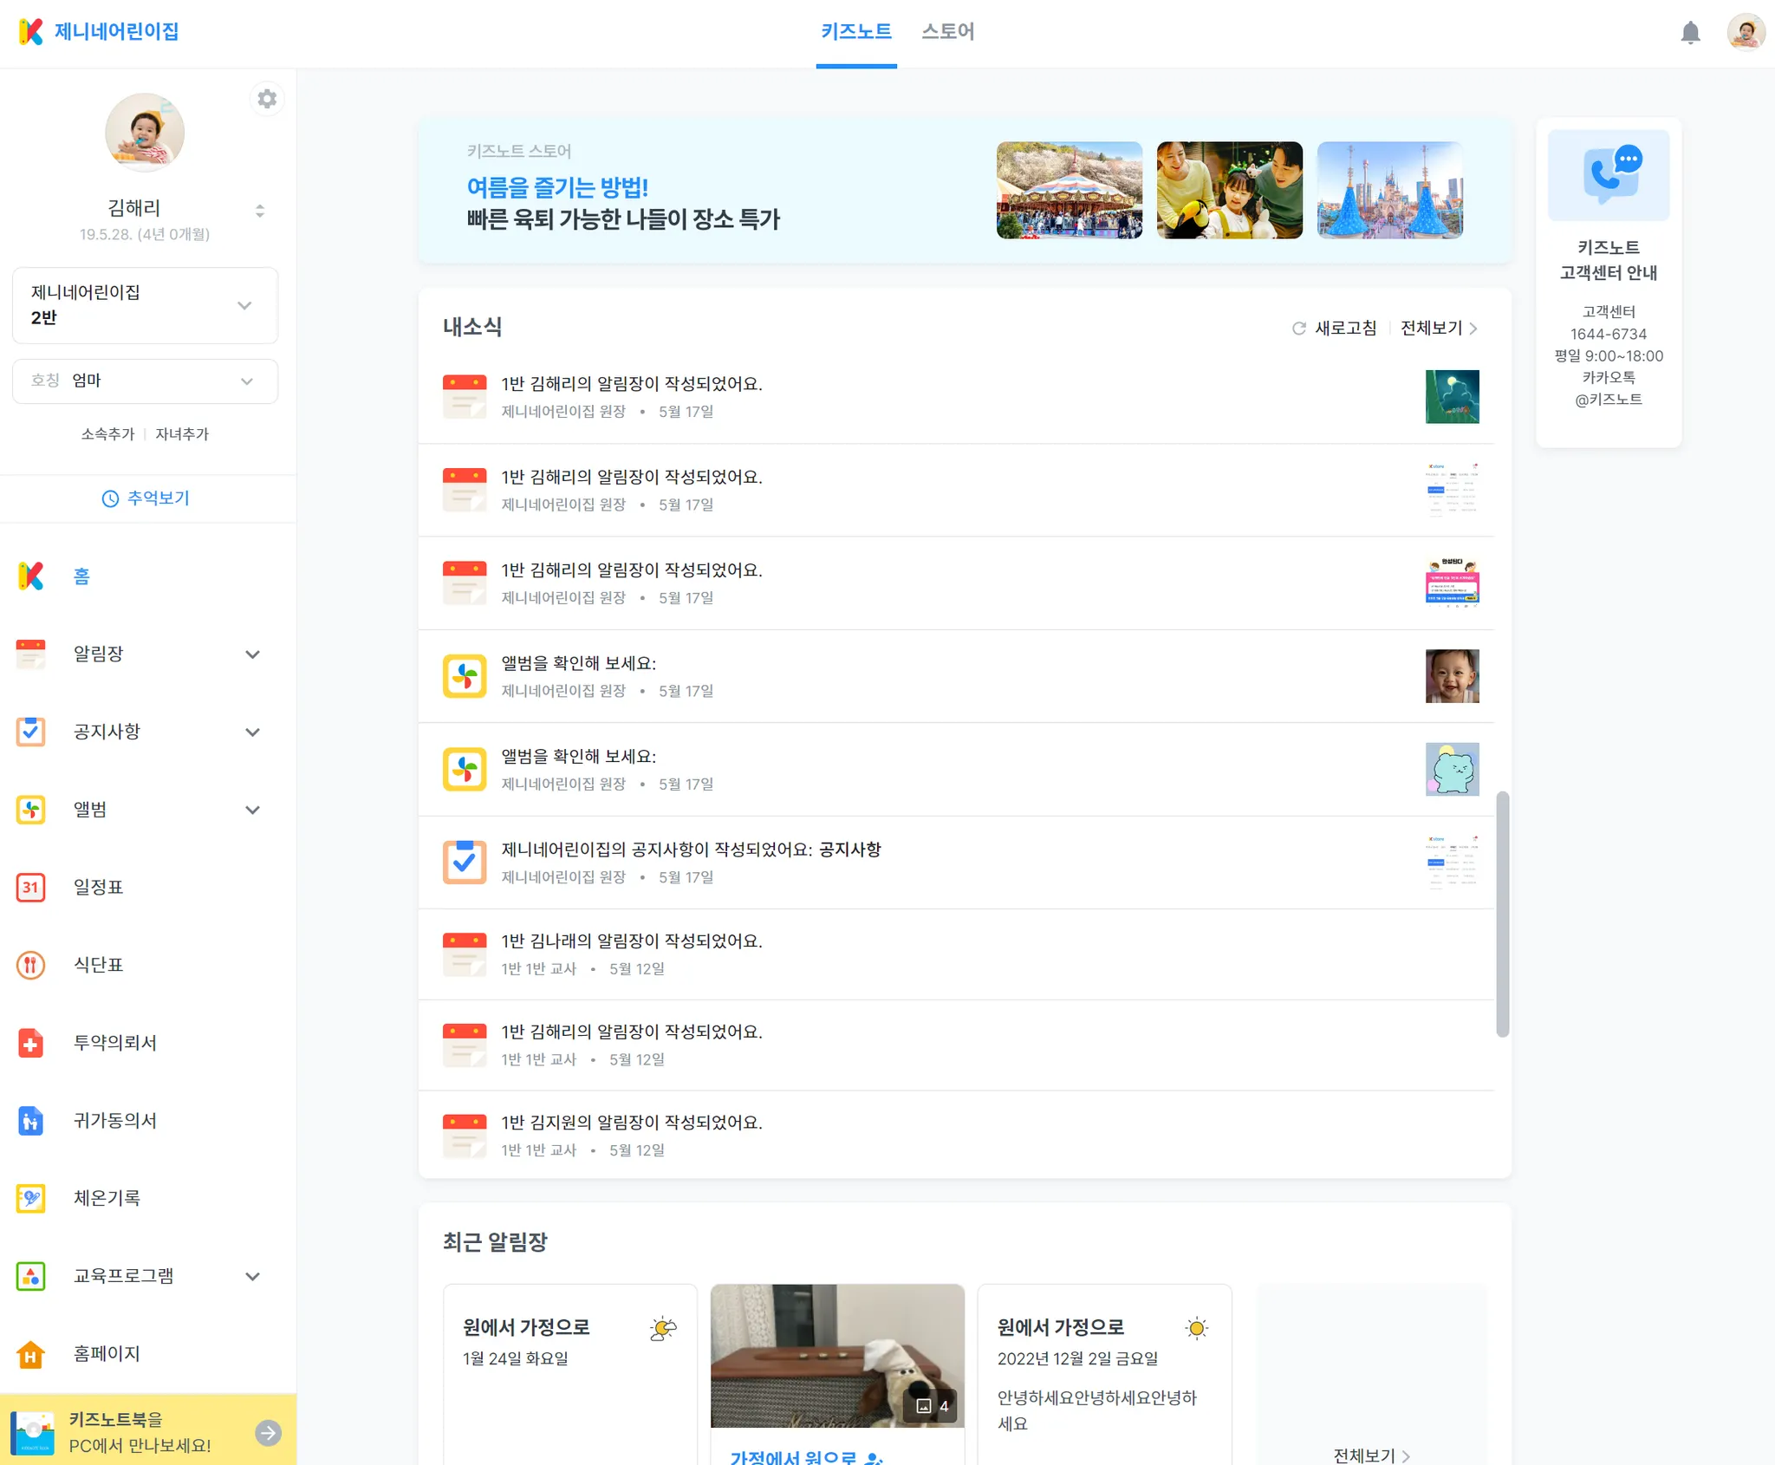1775x1465 pixels.
Task: Expand the 교육프로그램 sidebar submenu
Action: [252, 1276]
